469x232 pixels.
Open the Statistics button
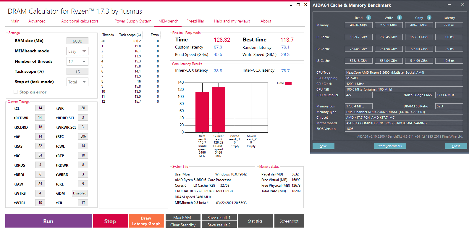click(x=255, y=221)
